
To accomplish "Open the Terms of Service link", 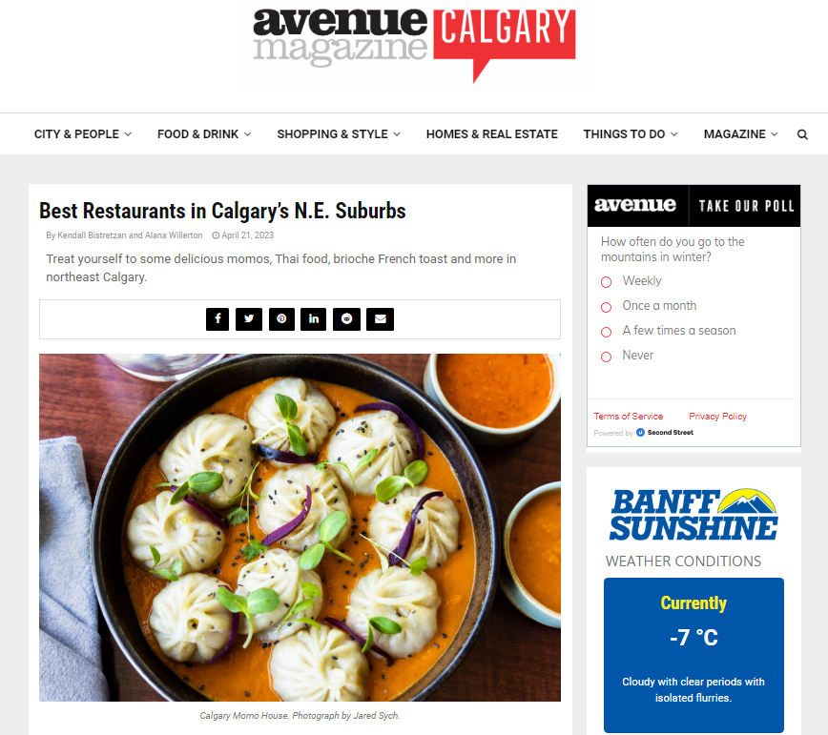I will pos(628,417).
